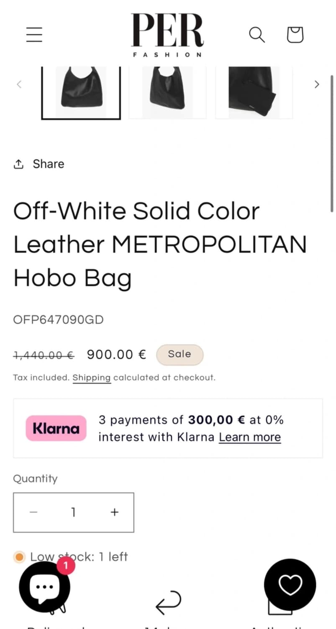Open the Shipping policy link
The width and height of the screenshot is (336, 629).
click(92, 378)
